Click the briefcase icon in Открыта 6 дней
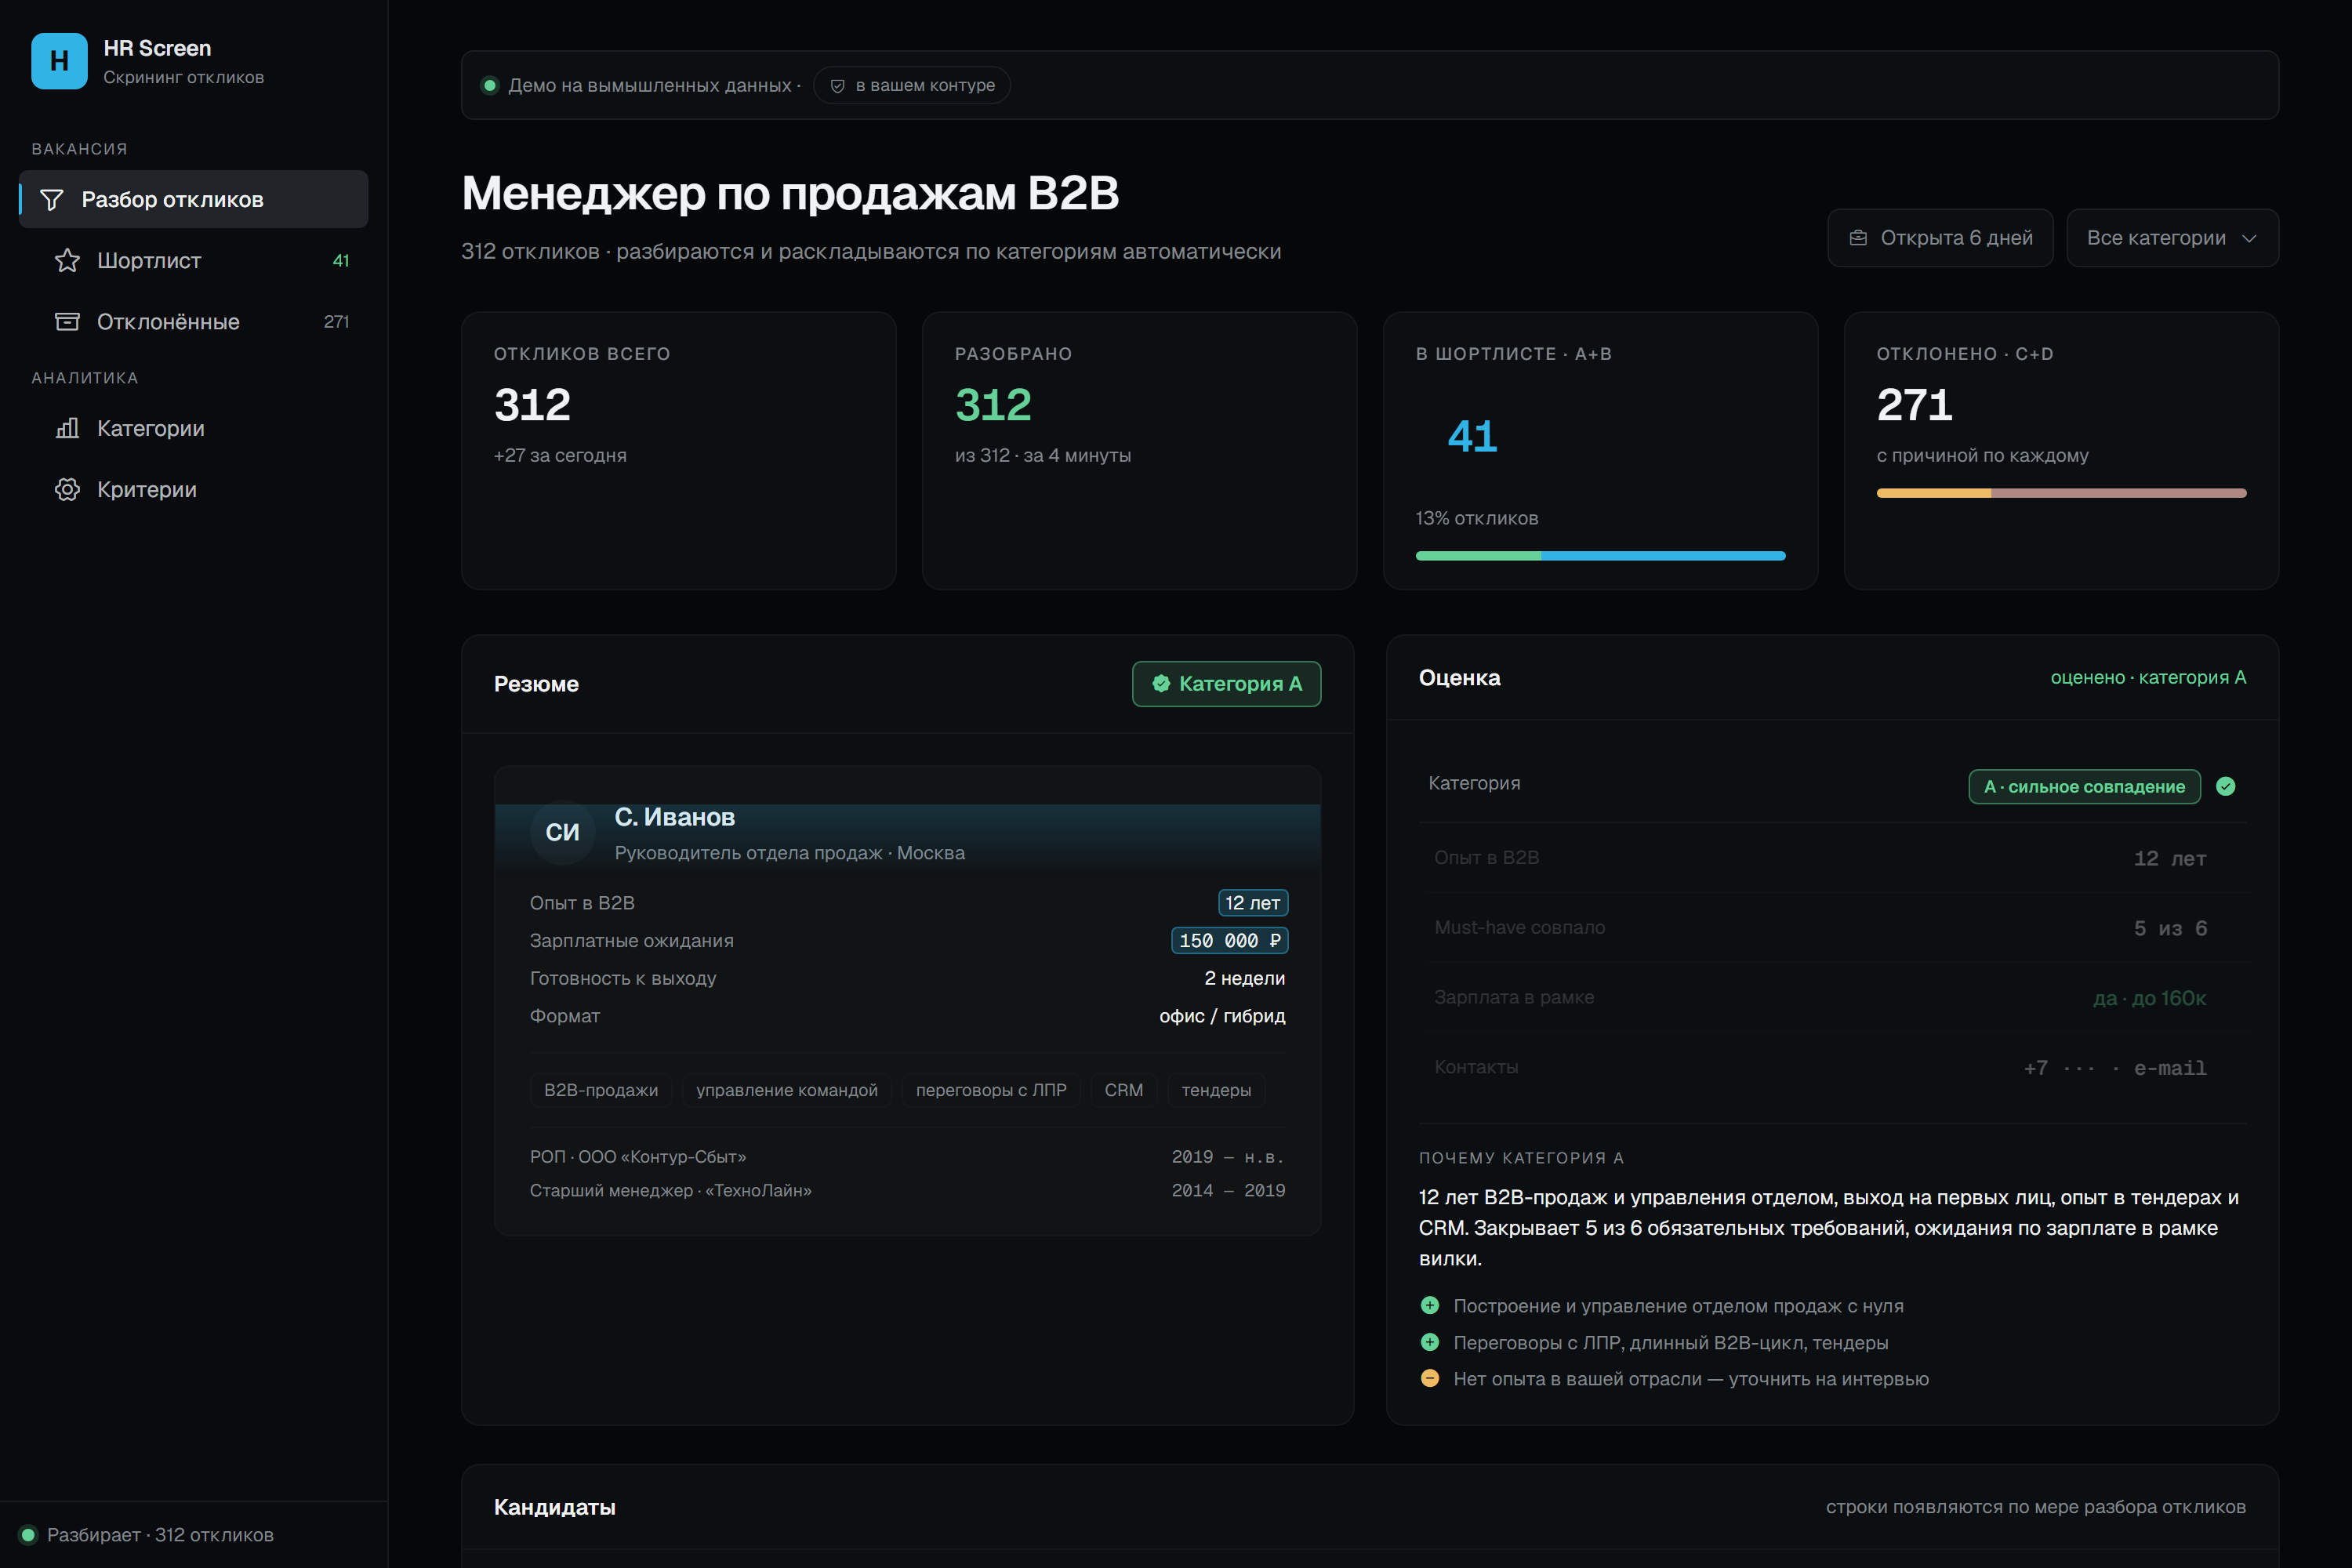 click(1858, 238)
